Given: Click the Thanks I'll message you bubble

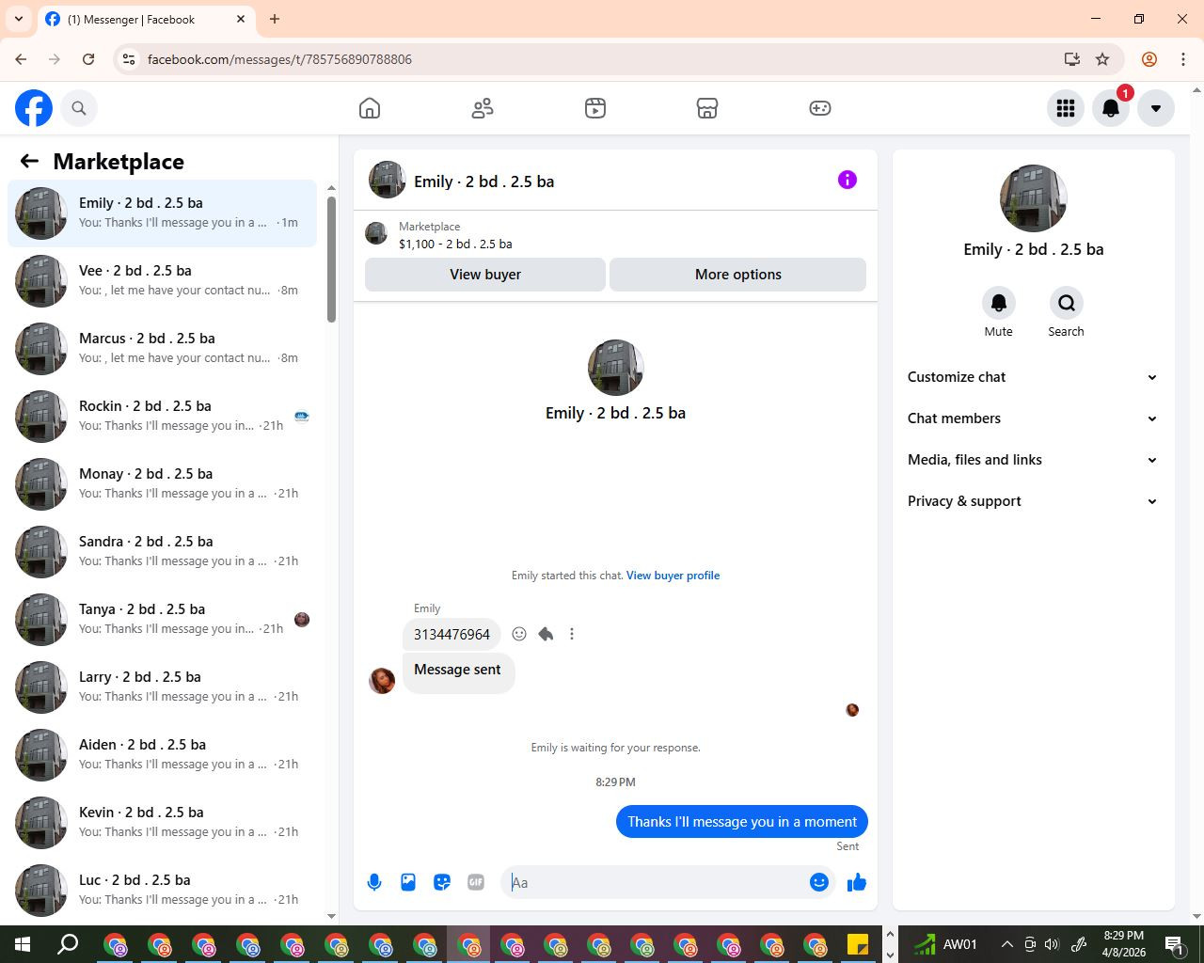Looking at the screenshot, I should tap(742, 822).
